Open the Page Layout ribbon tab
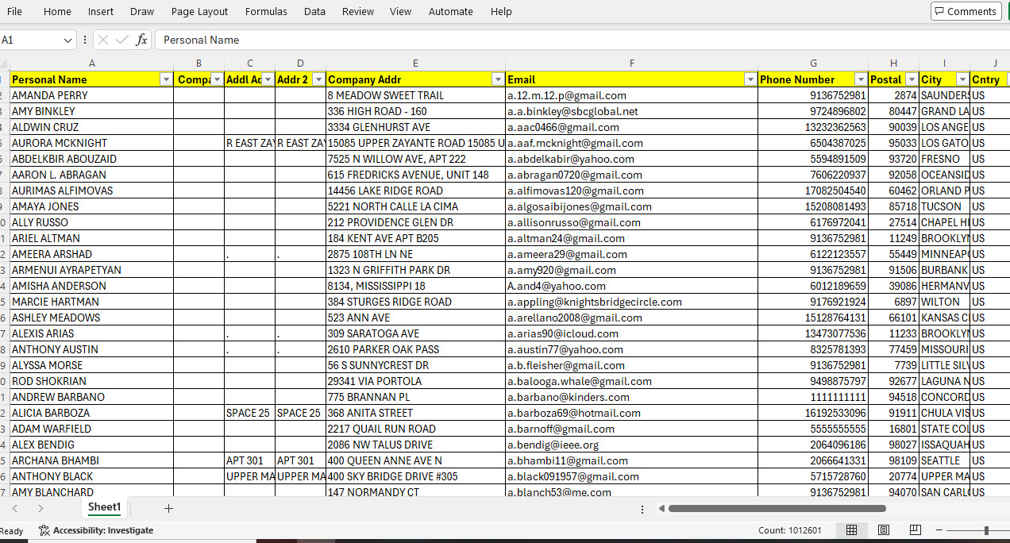The height and width of the screenshot is (543, 1010). click(x=199, y=11)
